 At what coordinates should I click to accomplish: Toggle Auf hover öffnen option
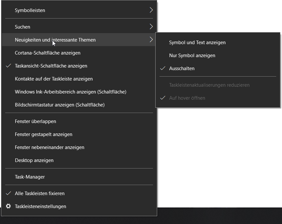coord(218,98)
